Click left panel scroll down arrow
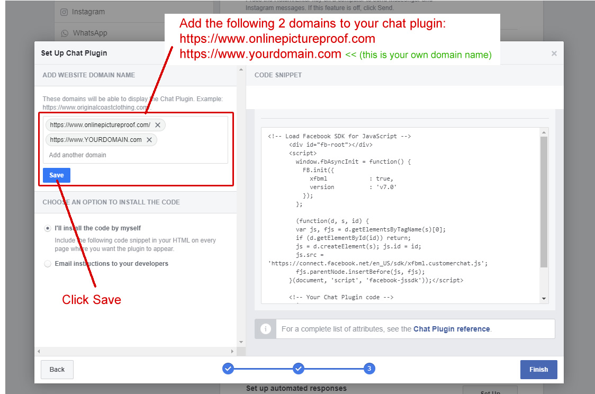The height and width of the screenshot is (394, 595). pos(241,342)
